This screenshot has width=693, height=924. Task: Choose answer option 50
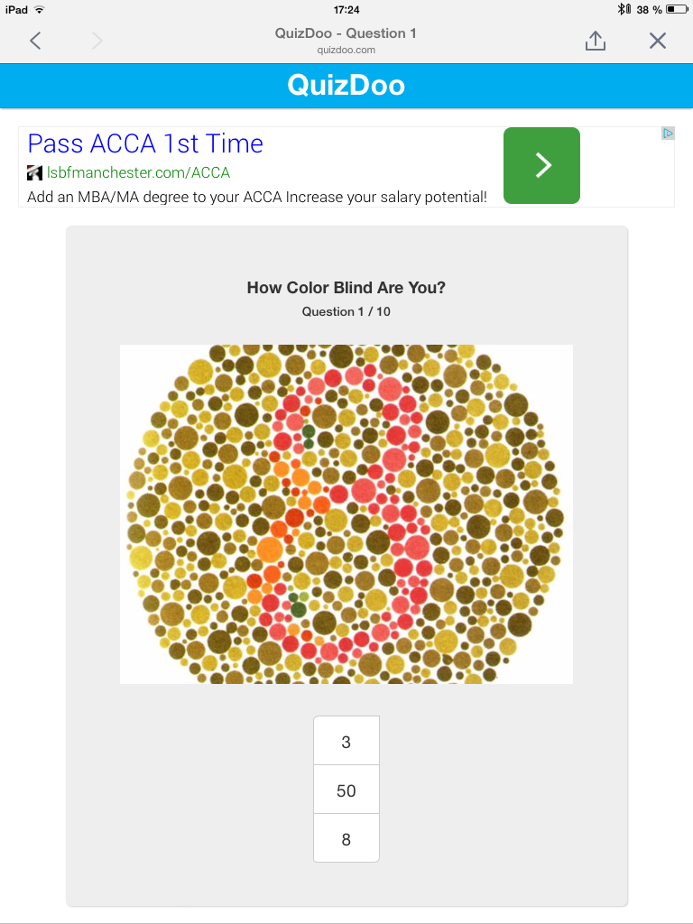[346, 790]
